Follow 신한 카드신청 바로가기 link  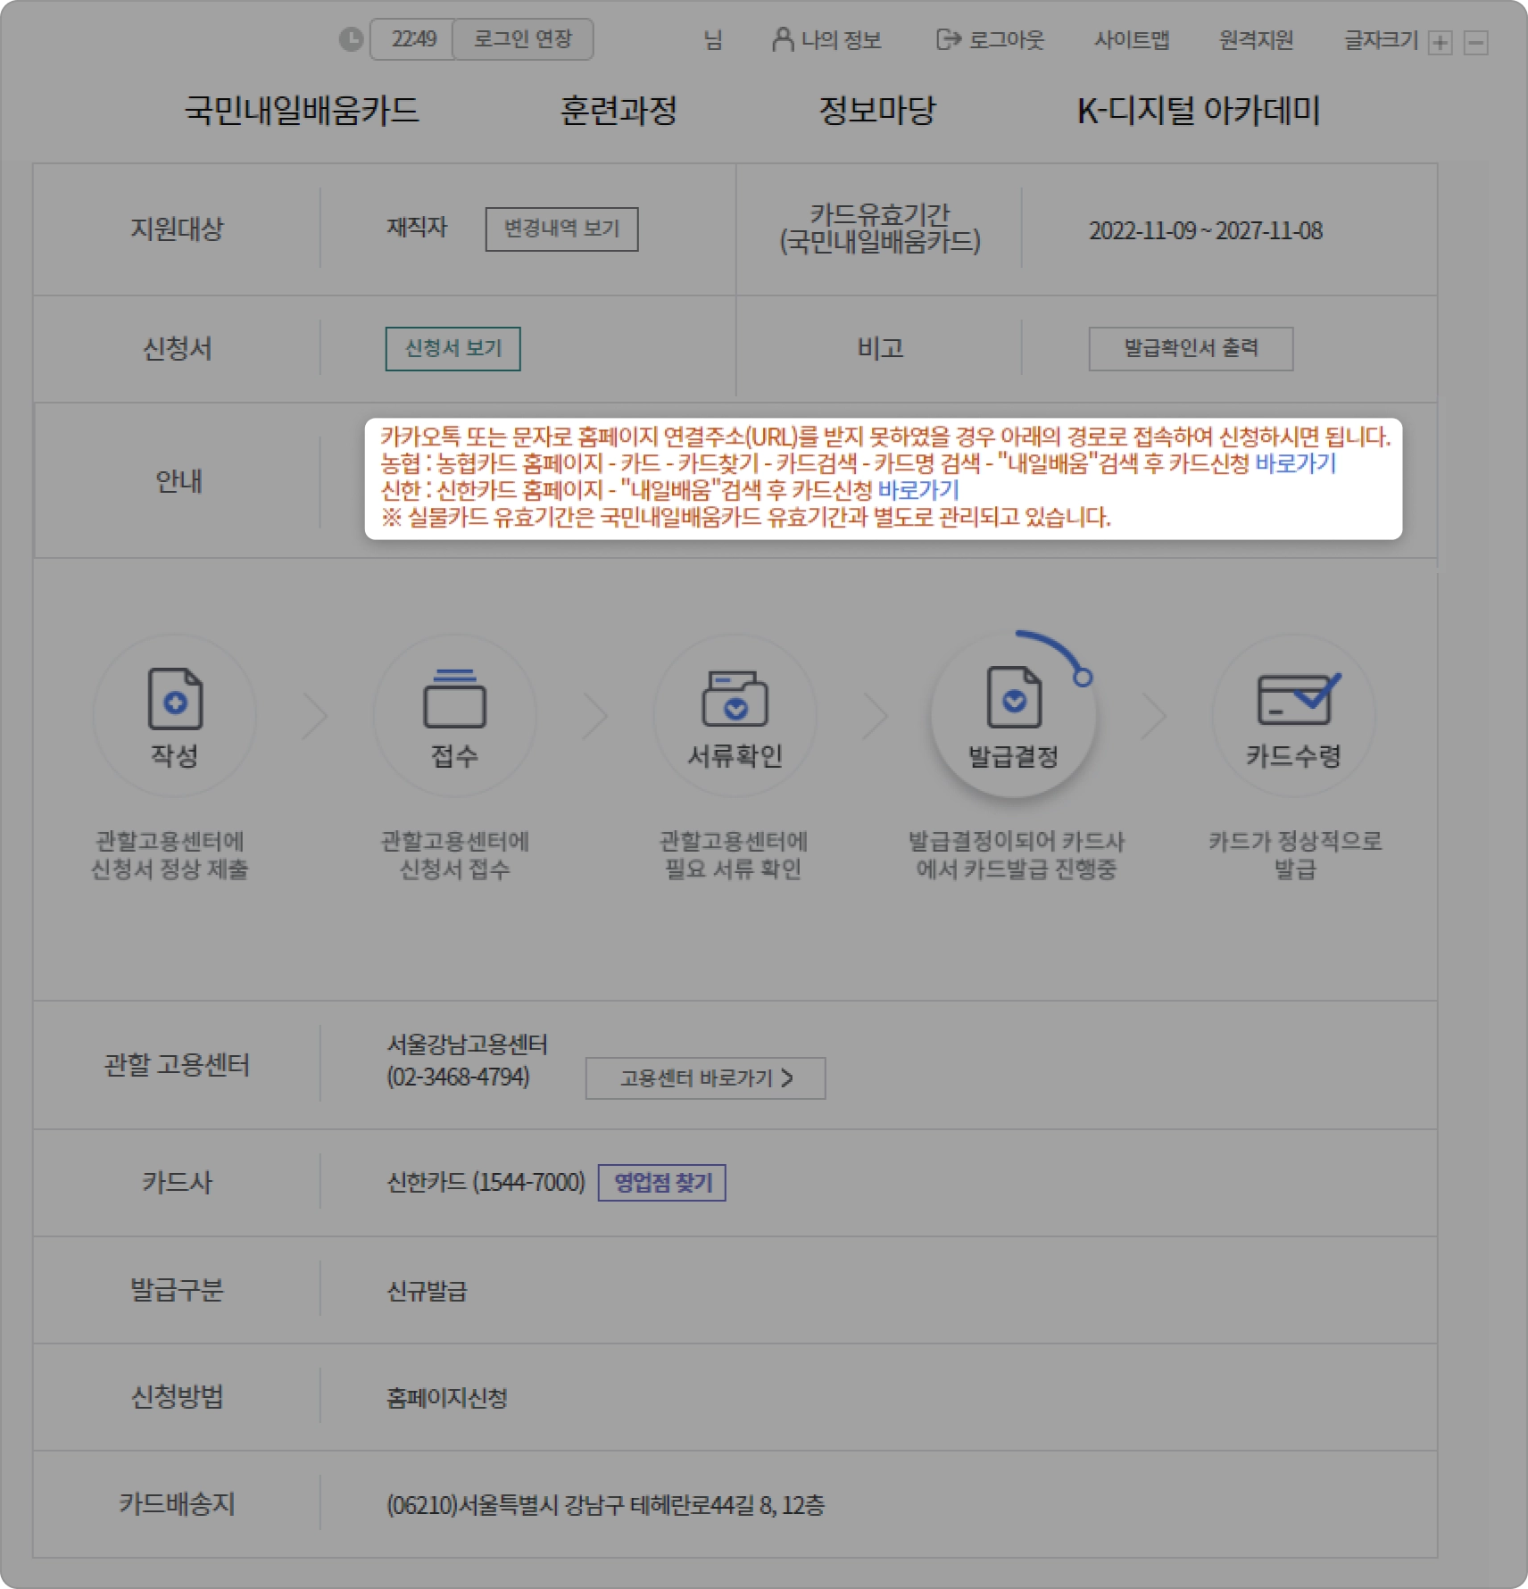tap(918, 490)
